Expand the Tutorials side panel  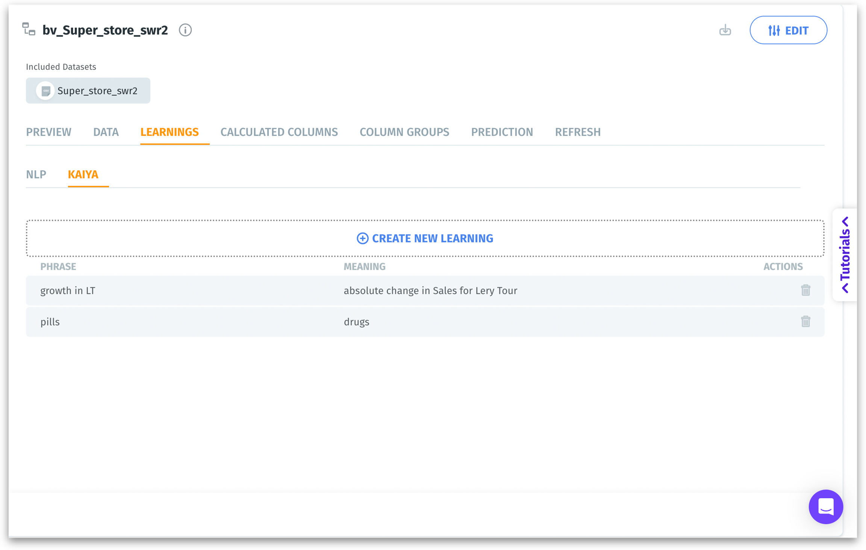pyautogui.click(x=845, y=255)
